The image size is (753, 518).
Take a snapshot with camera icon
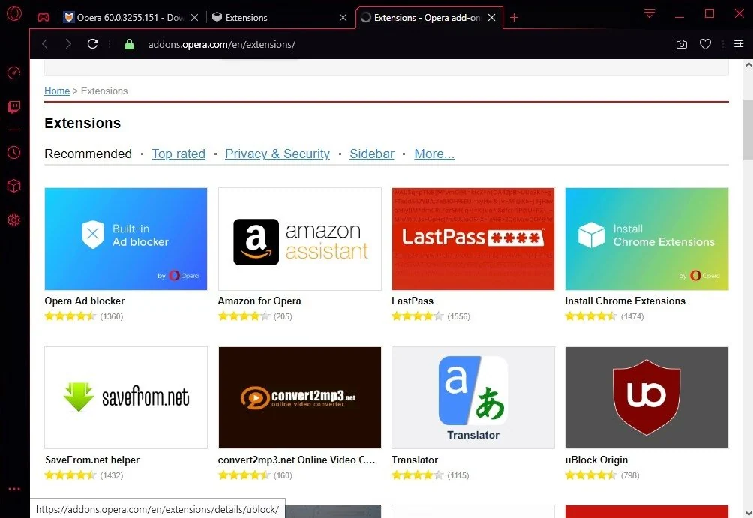(x=682, y=45)
